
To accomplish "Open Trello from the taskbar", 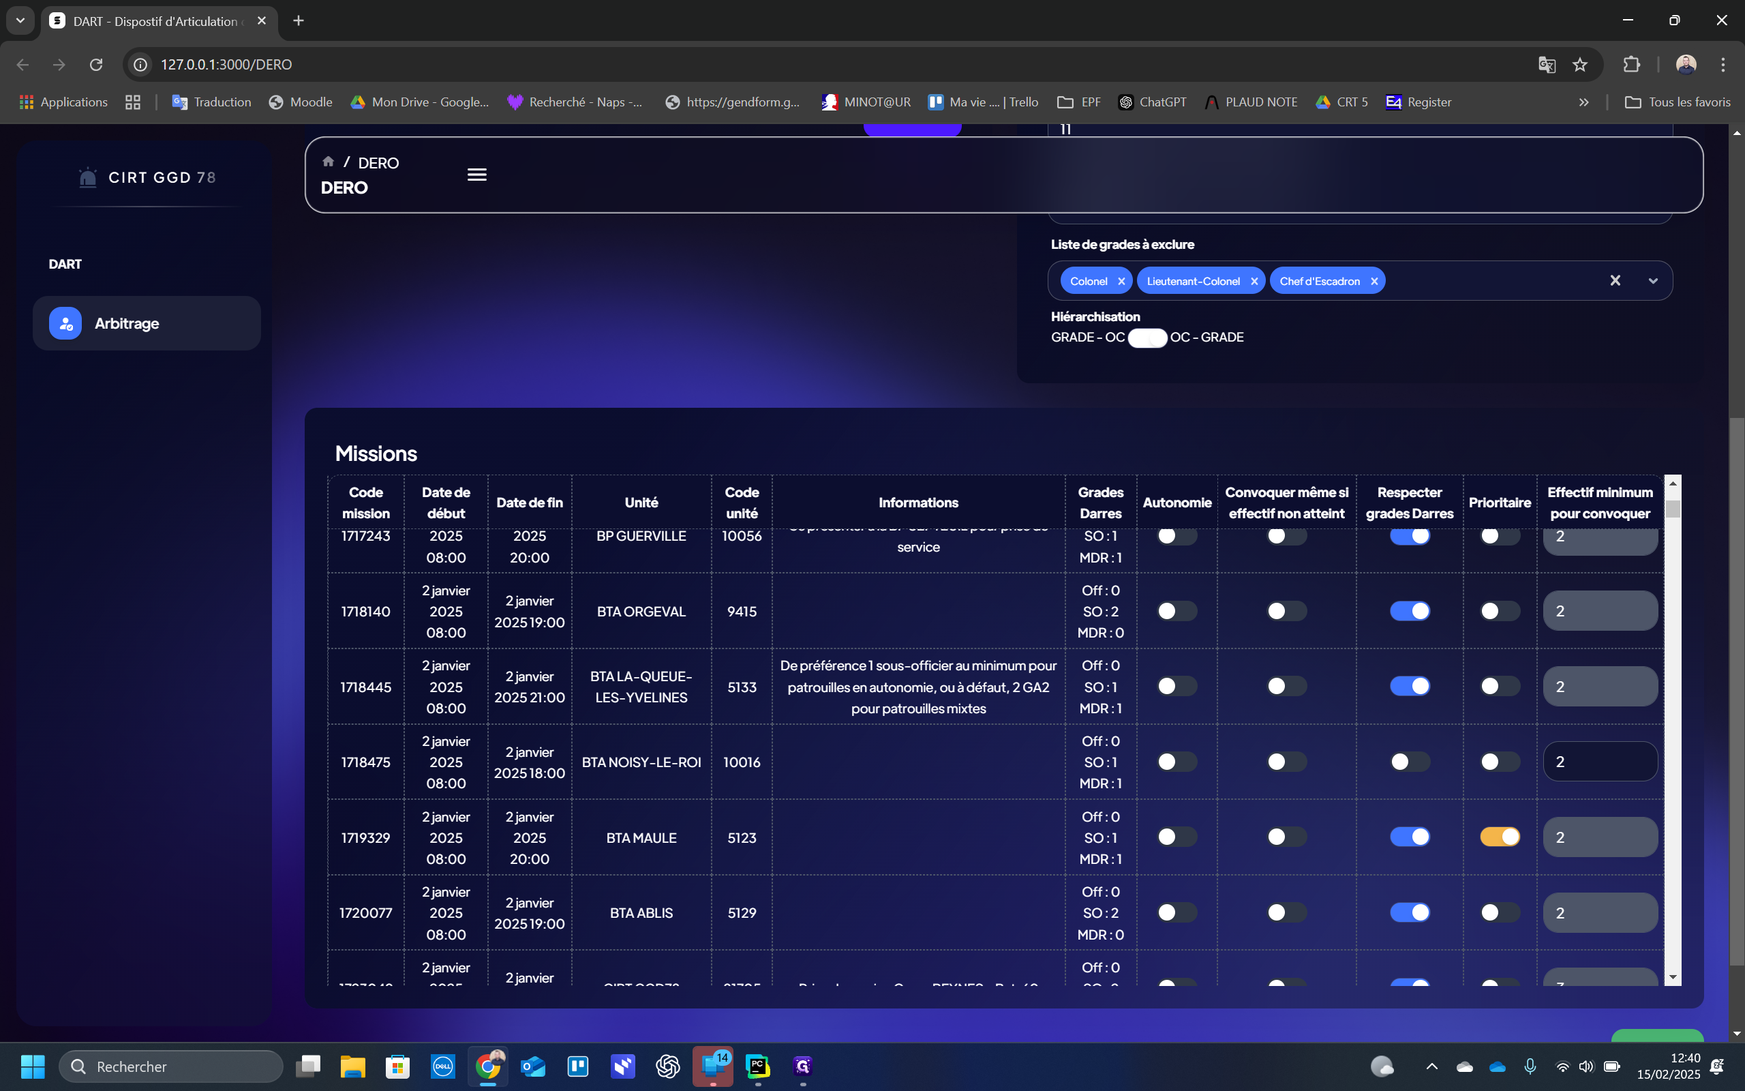I will coord(578,1066).
